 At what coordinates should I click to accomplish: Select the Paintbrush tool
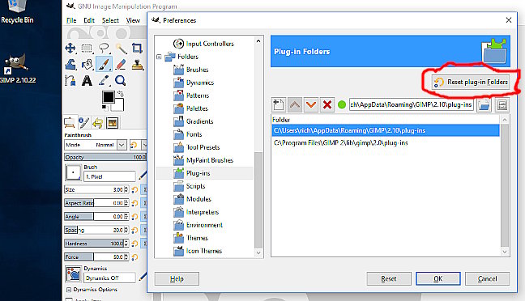click(x=104, y=64)
